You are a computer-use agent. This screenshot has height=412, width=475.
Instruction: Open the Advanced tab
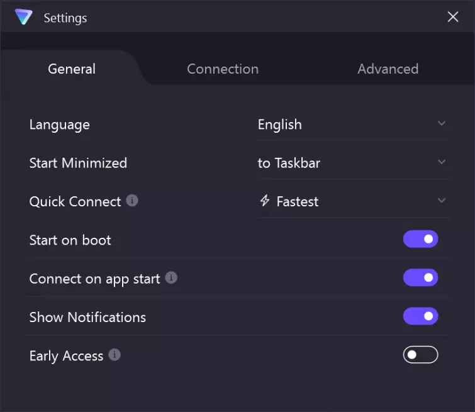pyautogui.click(x=388, y=69)
